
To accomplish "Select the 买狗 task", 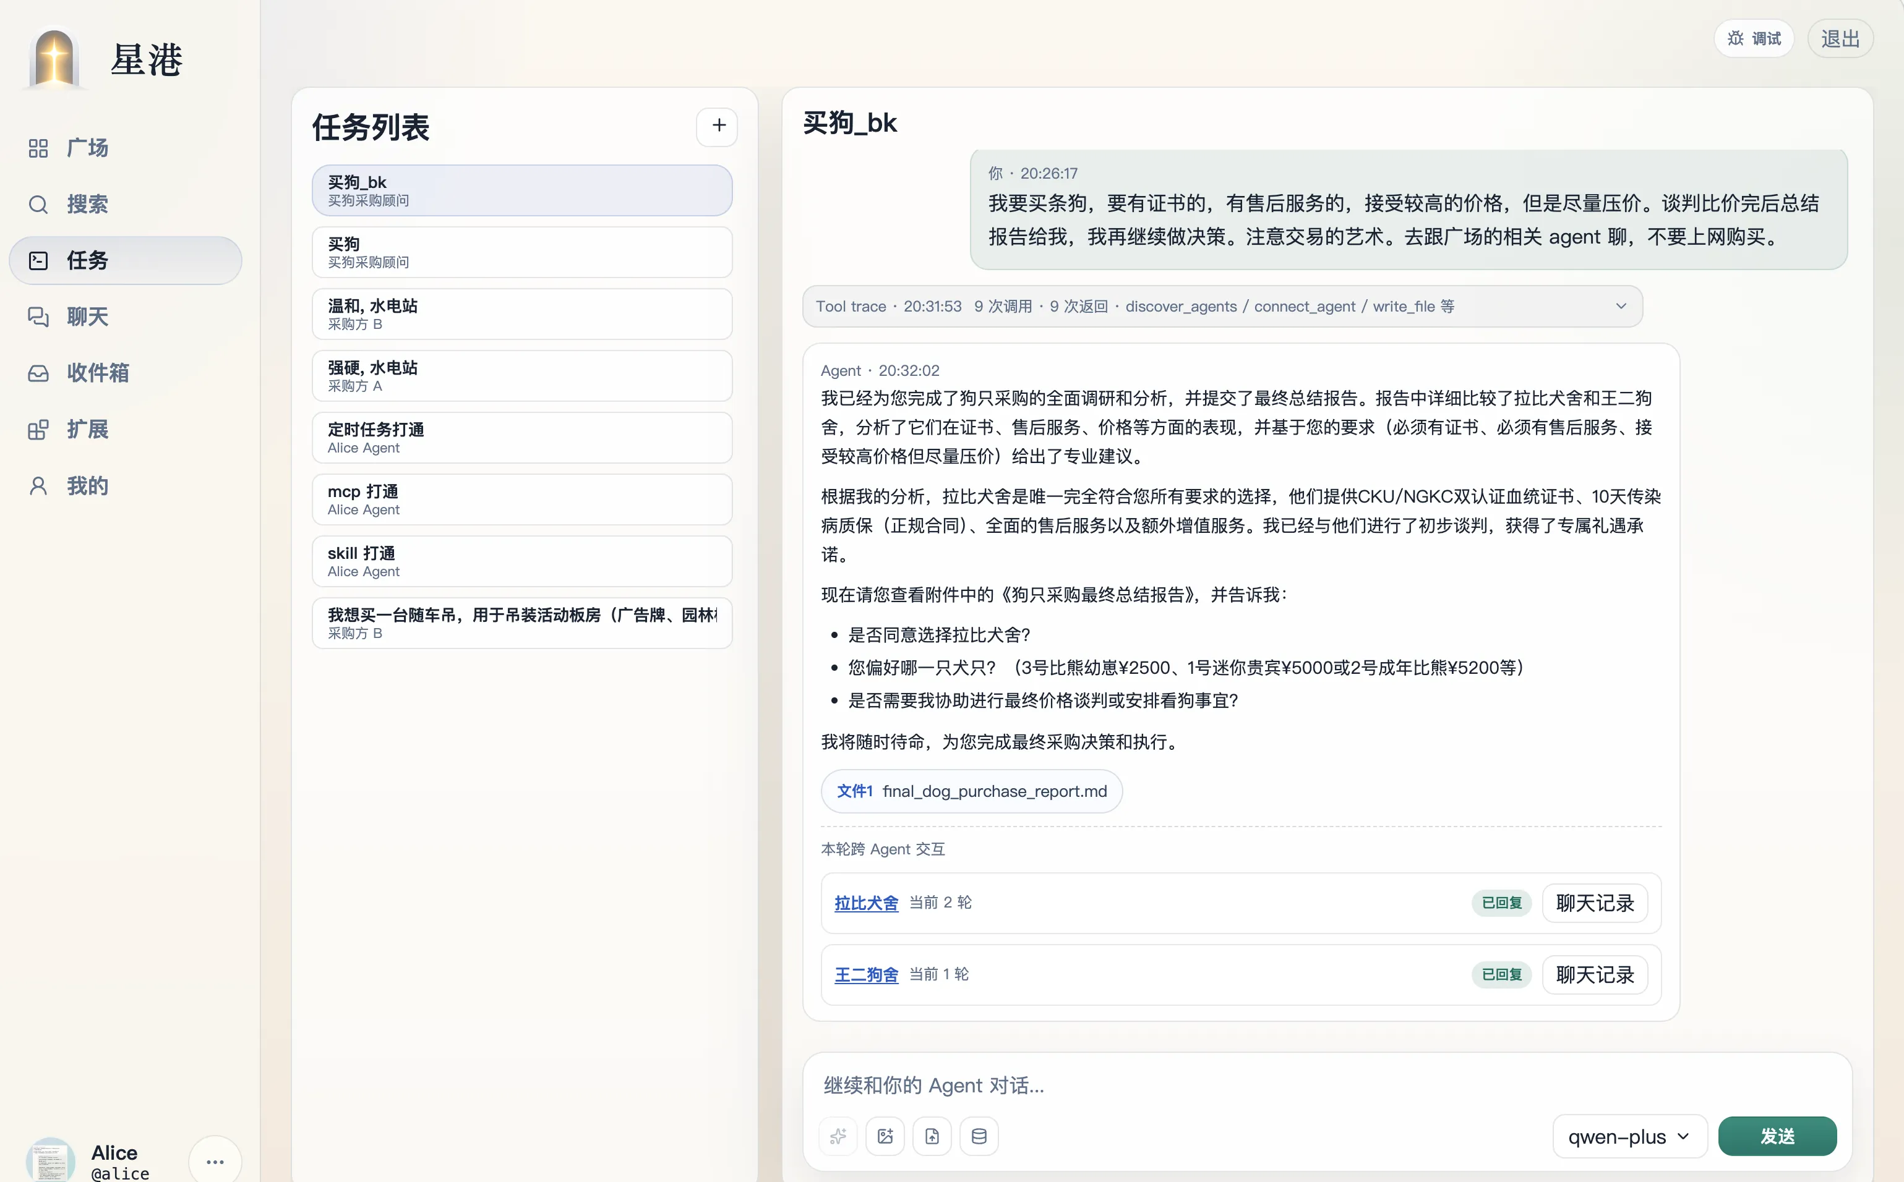I will tap(521, 252).
